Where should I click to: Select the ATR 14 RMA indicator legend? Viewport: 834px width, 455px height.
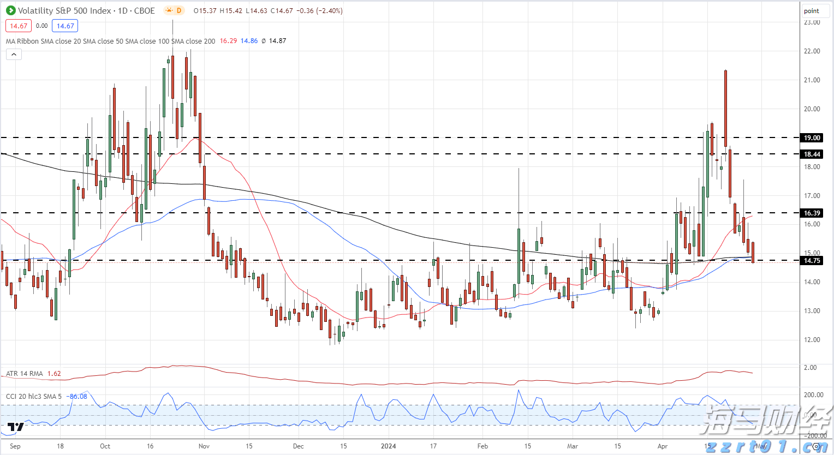pos(25,374)
